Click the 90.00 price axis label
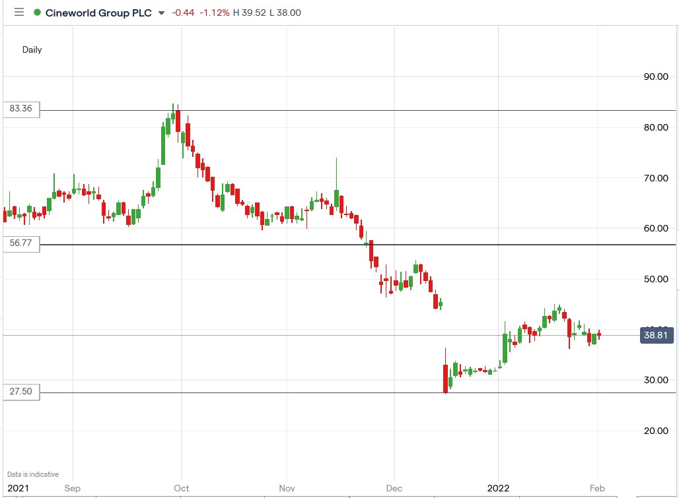The height and width of the screenshot is (498, 679). click(x=656, y=77)
